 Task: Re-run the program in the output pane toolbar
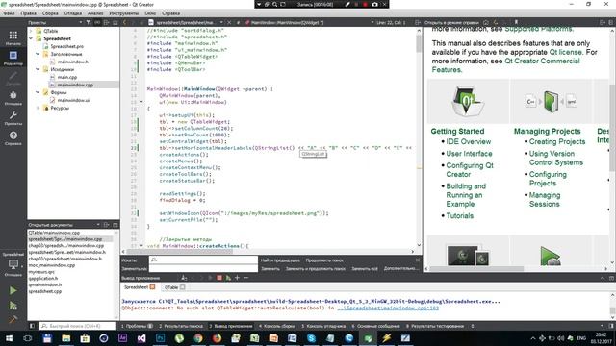[228, 278]
